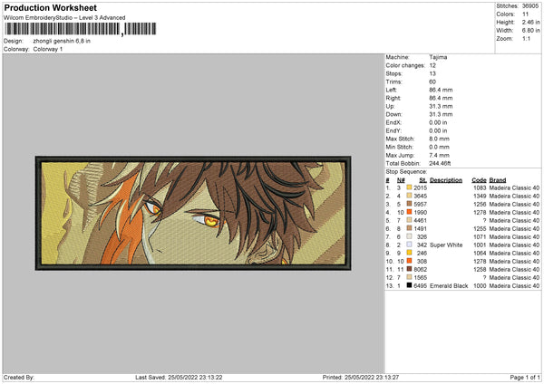
Task: Click the 'Emerald Black' description
Action: click(x=449, y=286)
